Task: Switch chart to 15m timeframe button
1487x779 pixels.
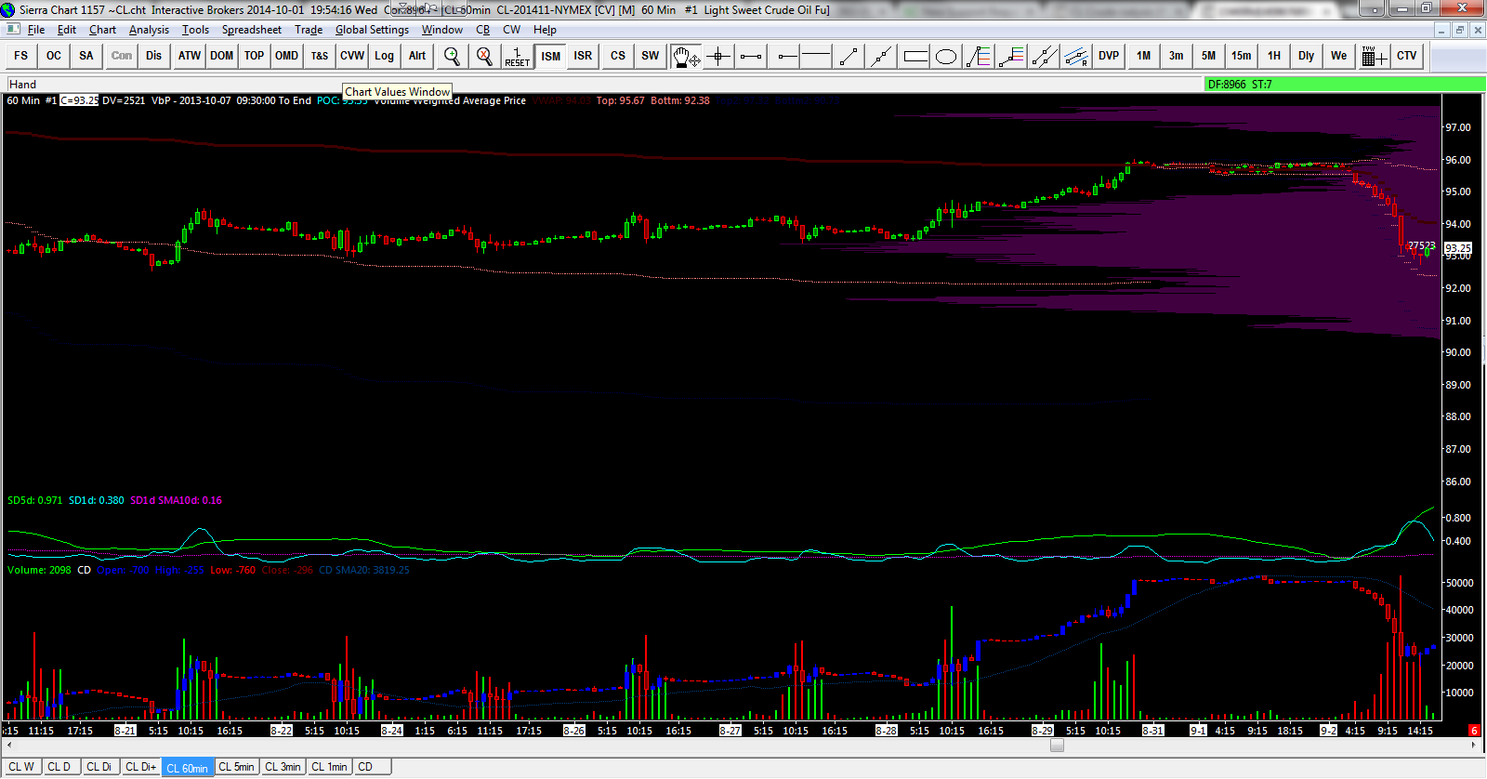Action: click(1242, 56)
